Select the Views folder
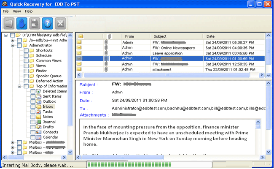The height and width of the screenshot is (169, 274). 41,66
